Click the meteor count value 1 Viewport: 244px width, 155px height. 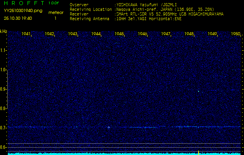point(55,18)
